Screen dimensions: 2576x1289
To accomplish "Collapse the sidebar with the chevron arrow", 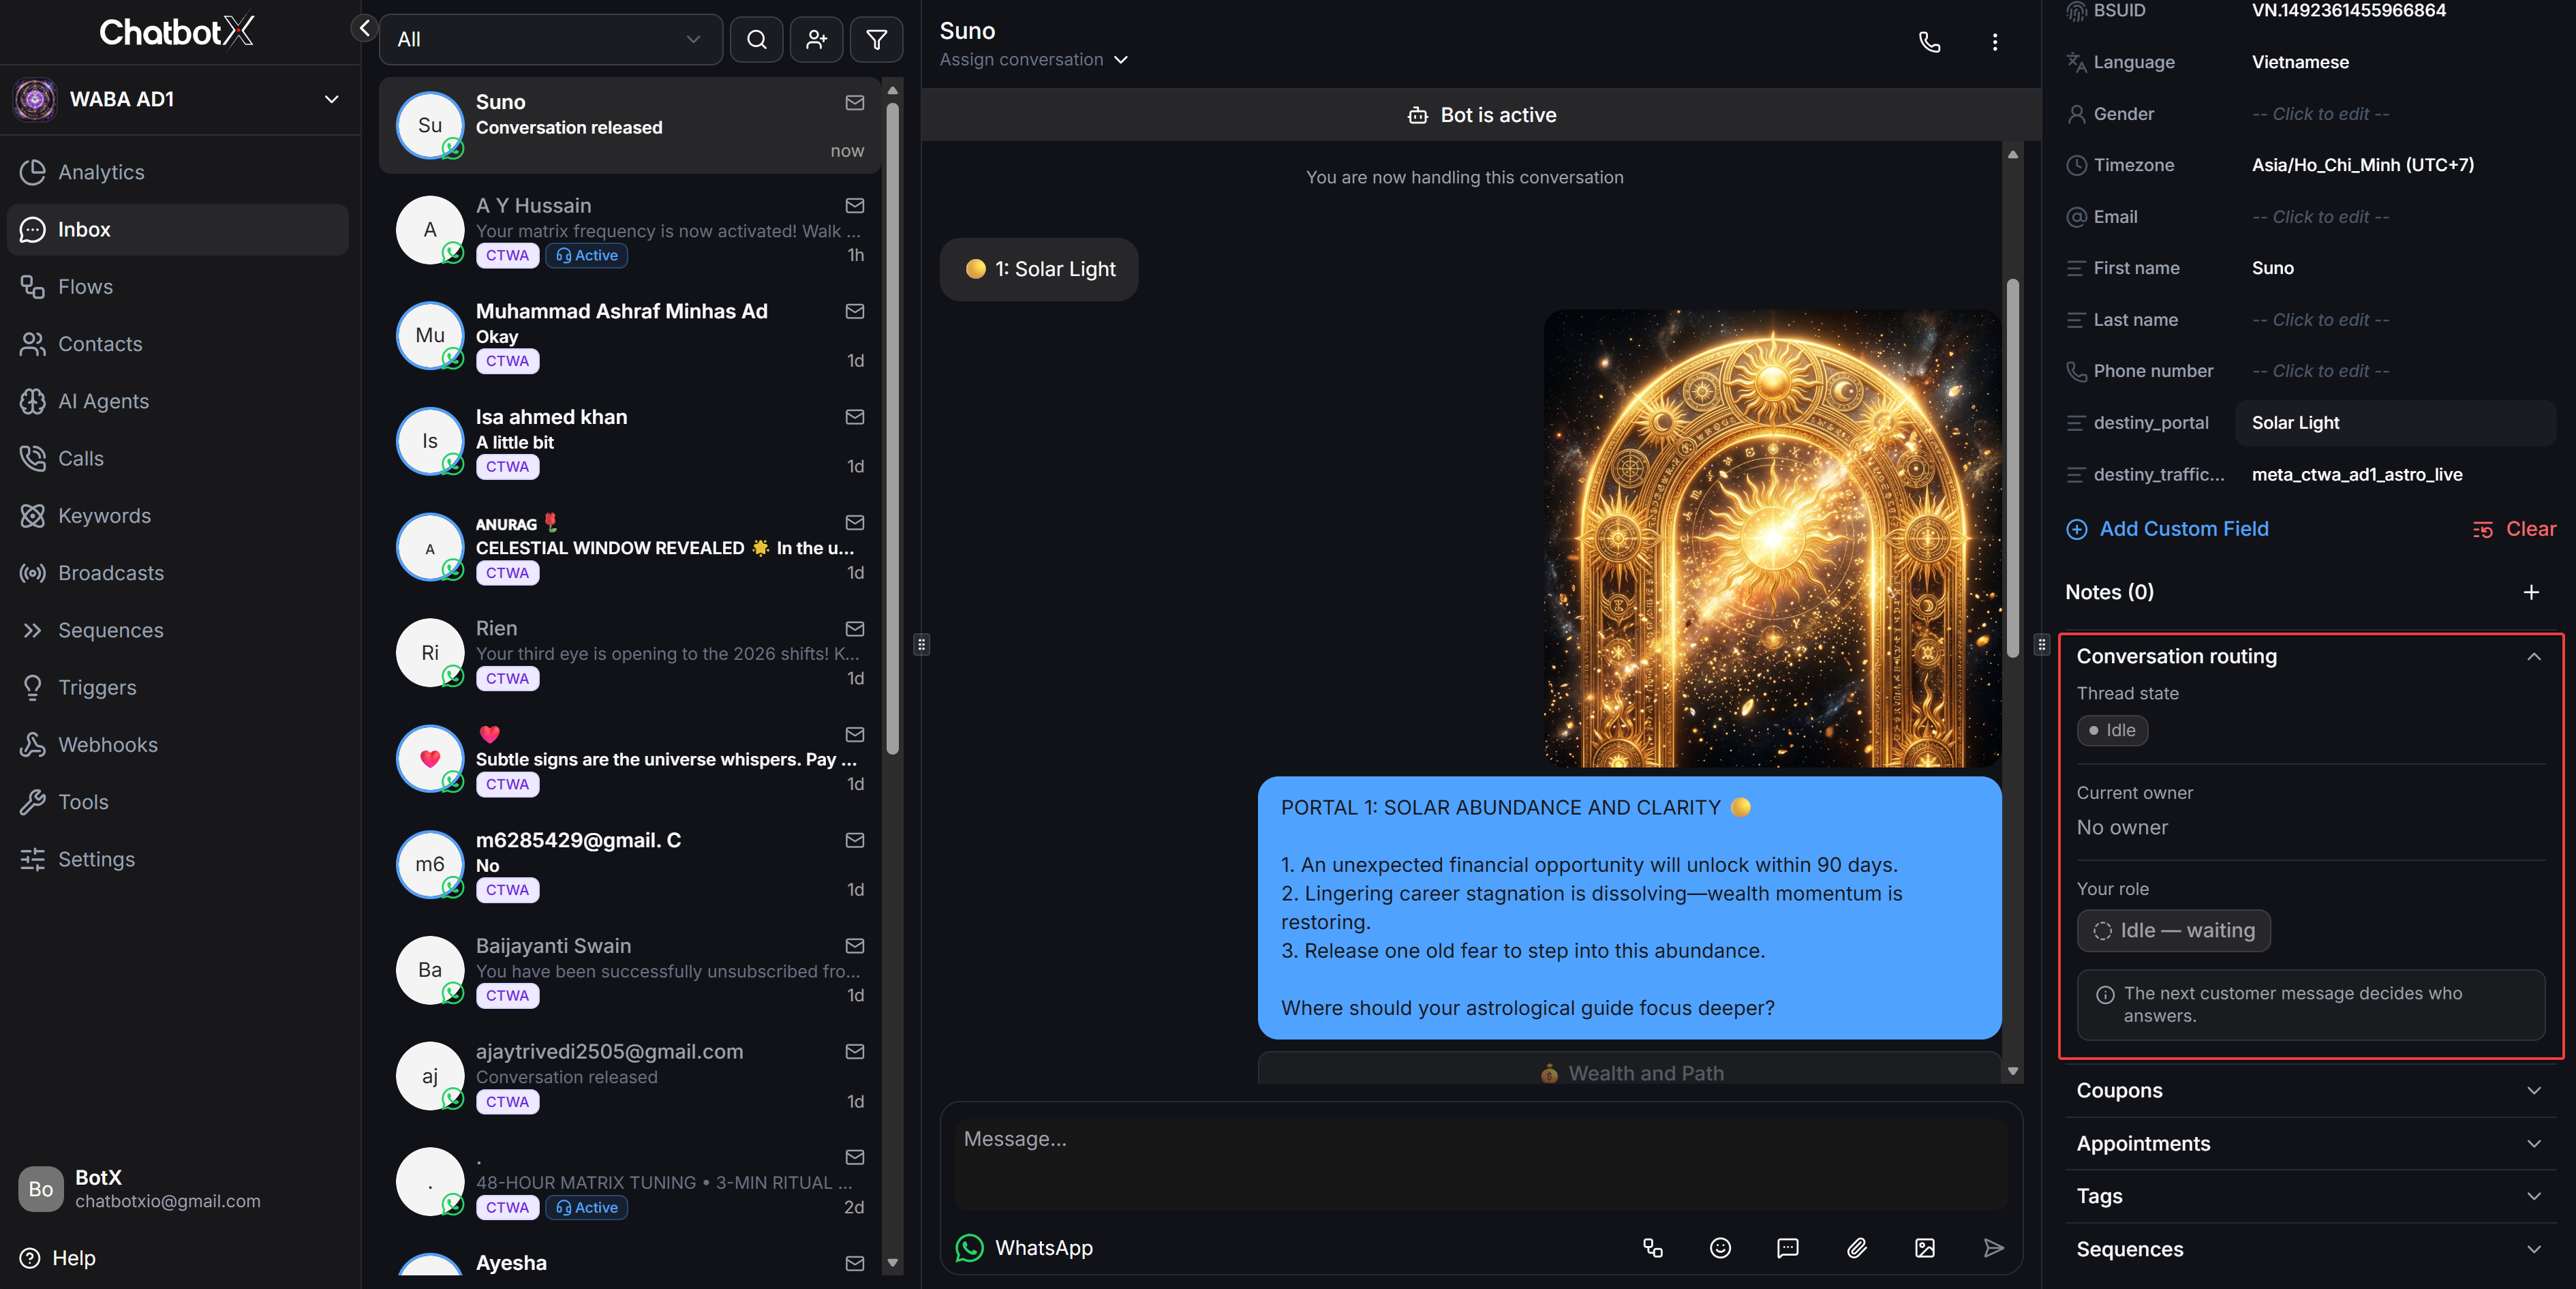I will click(x=364, y=28).
